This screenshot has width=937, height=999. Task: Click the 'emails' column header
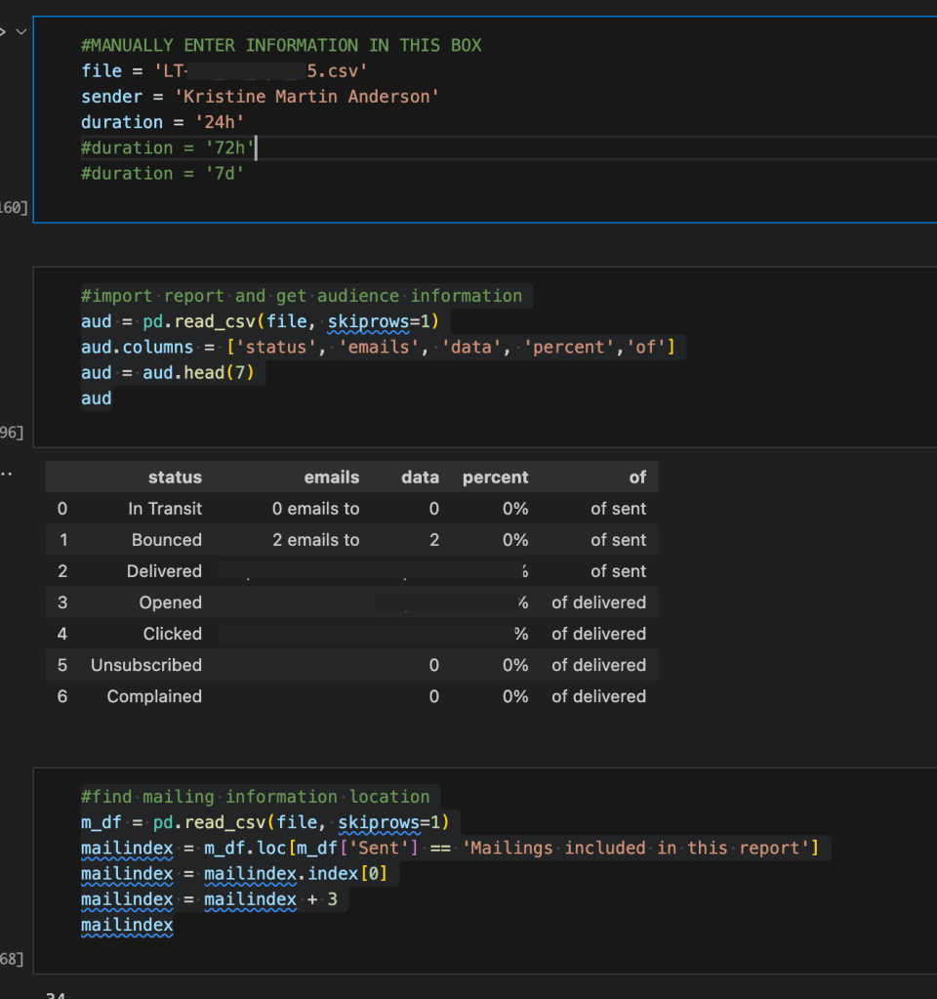pos(331,478)
